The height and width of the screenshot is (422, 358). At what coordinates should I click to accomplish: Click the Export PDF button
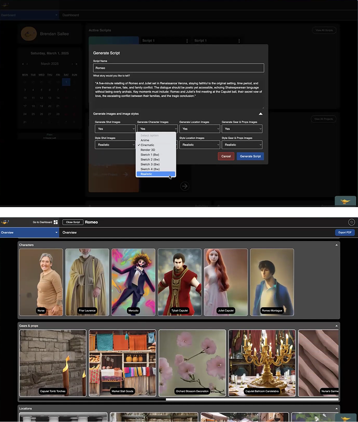(344, 233)
